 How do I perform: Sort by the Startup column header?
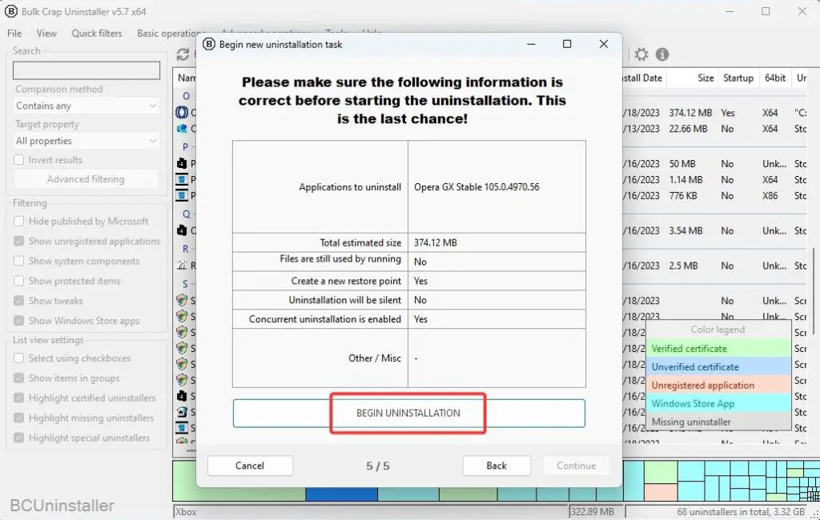(738, 78)
